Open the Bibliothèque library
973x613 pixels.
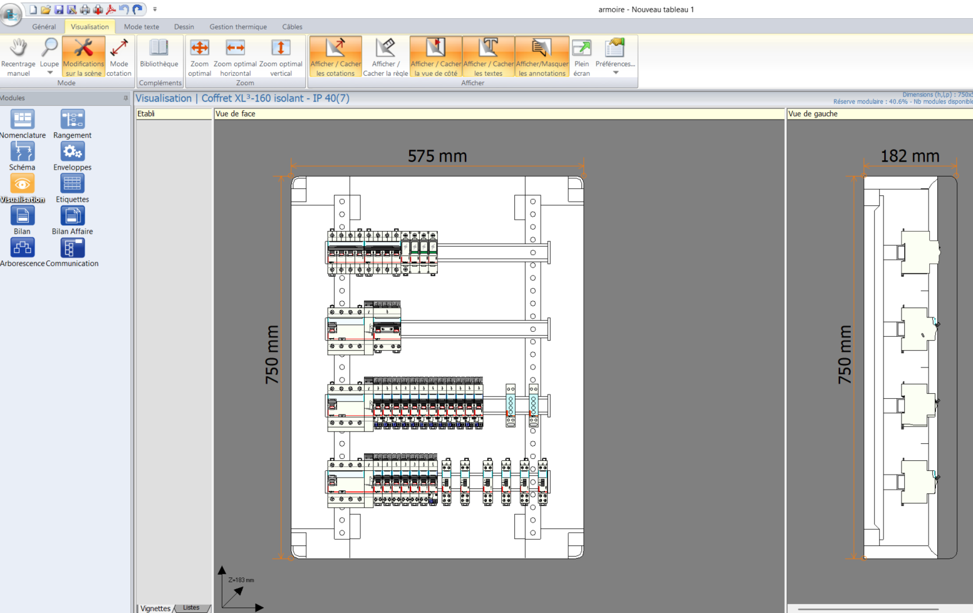coord(159,55)
